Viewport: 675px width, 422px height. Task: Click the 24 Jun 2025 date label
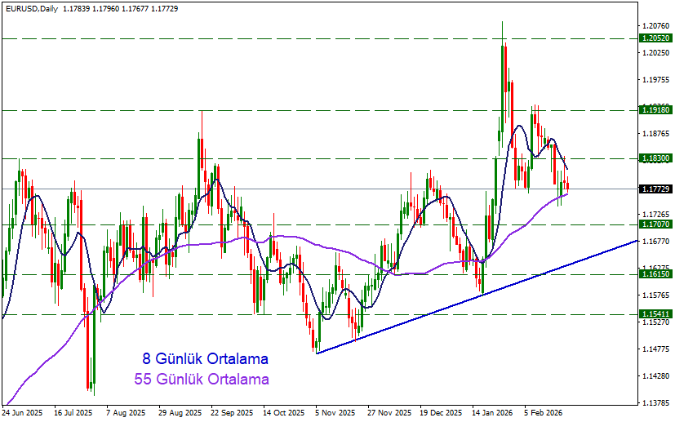tap(22, 413)
